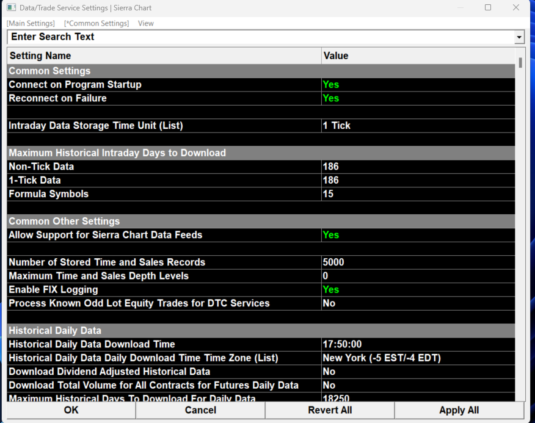
Task: Click the Apply All button
Action: (x=459, y=410)
